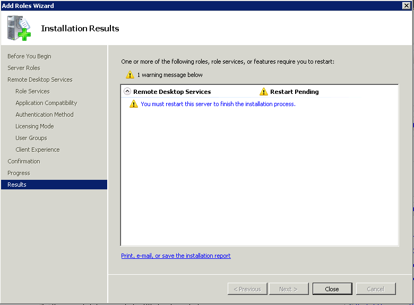
Task: Select the Remote Desktop Services sidebar step
Action: click(x=40, y=80)
